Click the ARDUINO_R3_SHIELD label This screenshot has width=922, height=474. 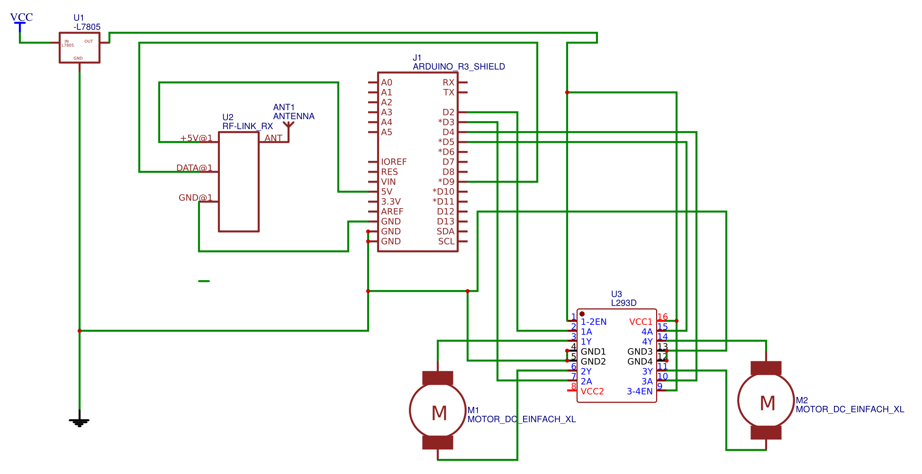point(459,67)
